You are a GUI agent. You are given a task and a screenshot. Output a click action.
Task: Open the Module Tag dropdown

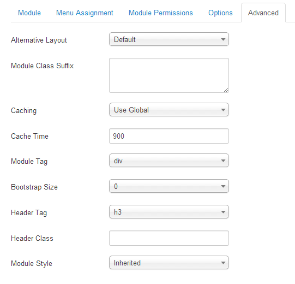(169, 161)
